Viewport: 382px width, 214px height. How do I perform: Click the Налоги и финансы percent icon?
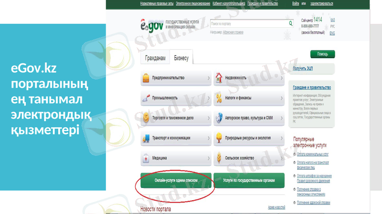click(219, 98)
